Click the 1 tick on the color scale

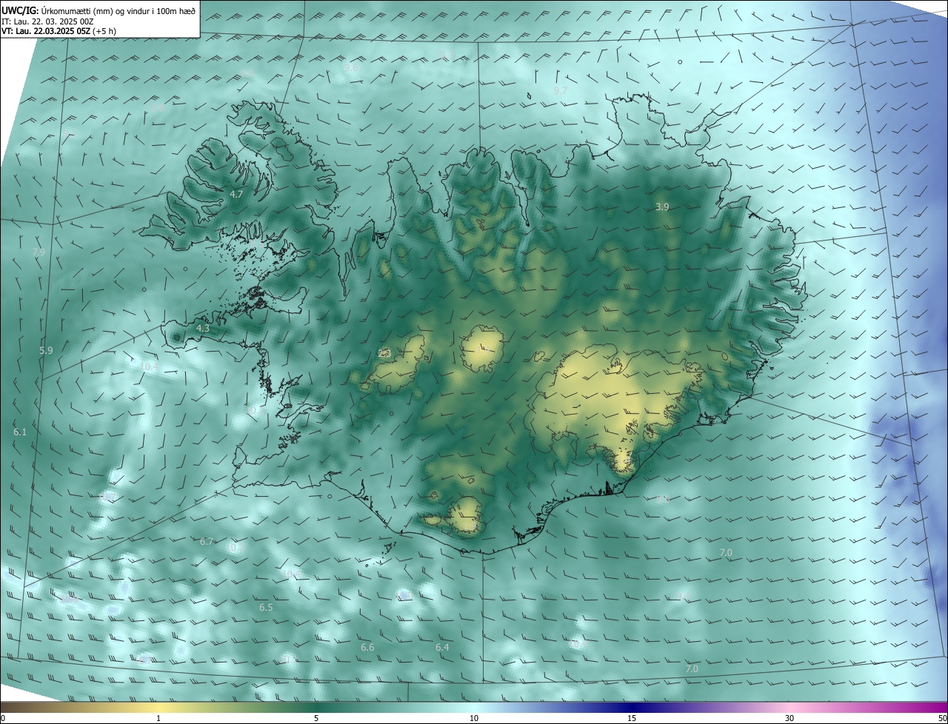coord(158,718)
